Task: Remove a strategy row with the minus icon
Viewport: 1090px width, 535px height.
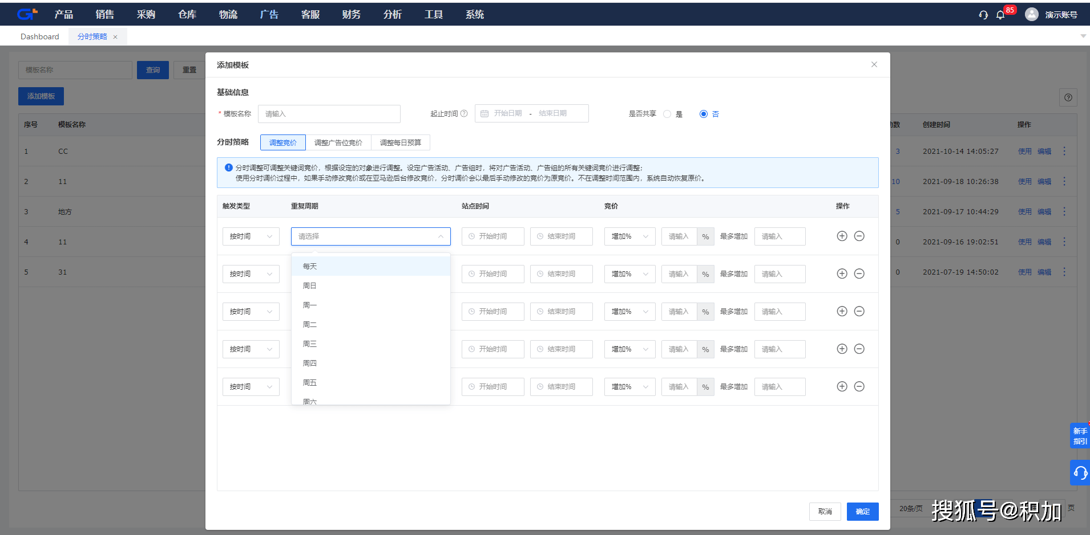Action: (x=859, y=235)
